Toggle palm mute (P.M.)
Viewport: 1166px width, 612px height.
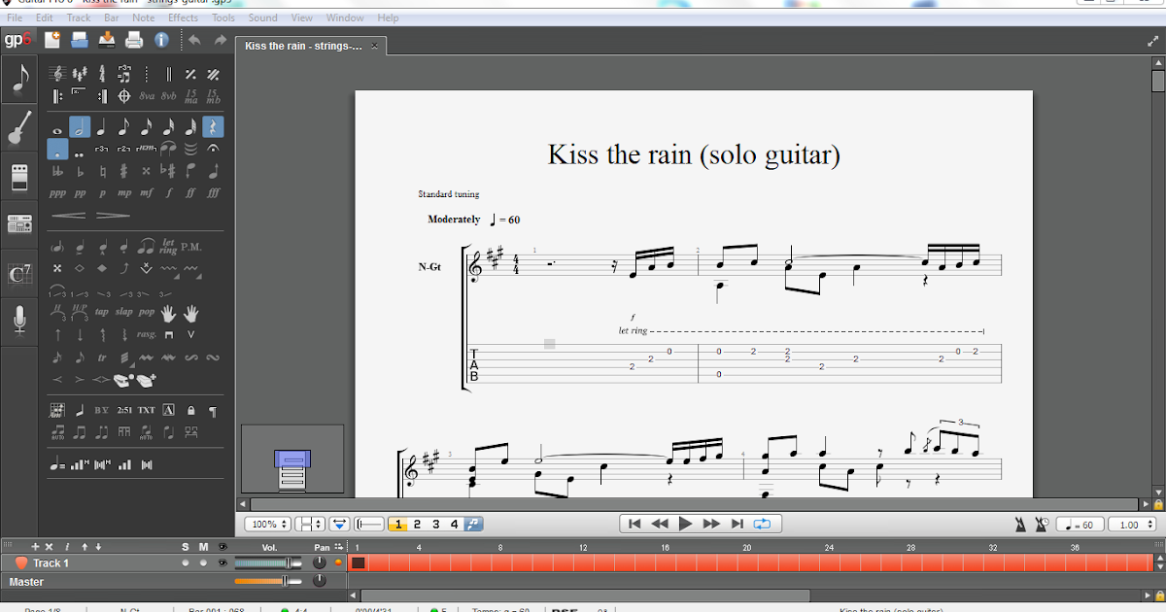coord(191,246)
